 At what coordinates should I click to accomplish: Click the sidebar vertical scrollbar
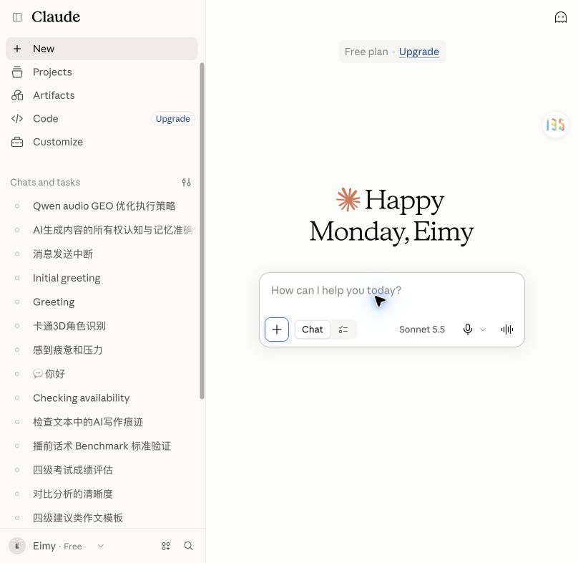(x=202, y=231)
